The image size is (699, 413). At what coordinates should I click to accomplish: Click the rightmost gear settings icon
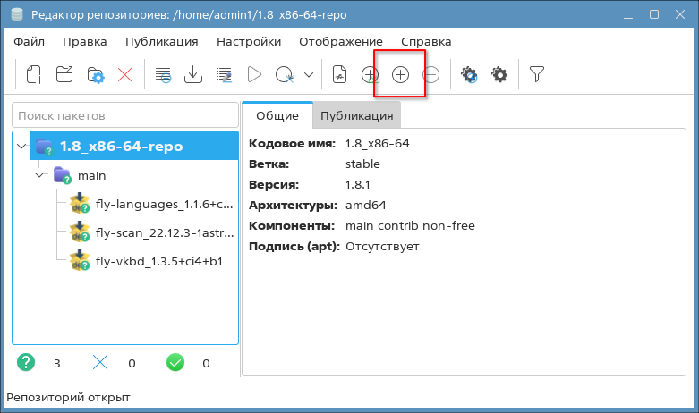(499, 75)
